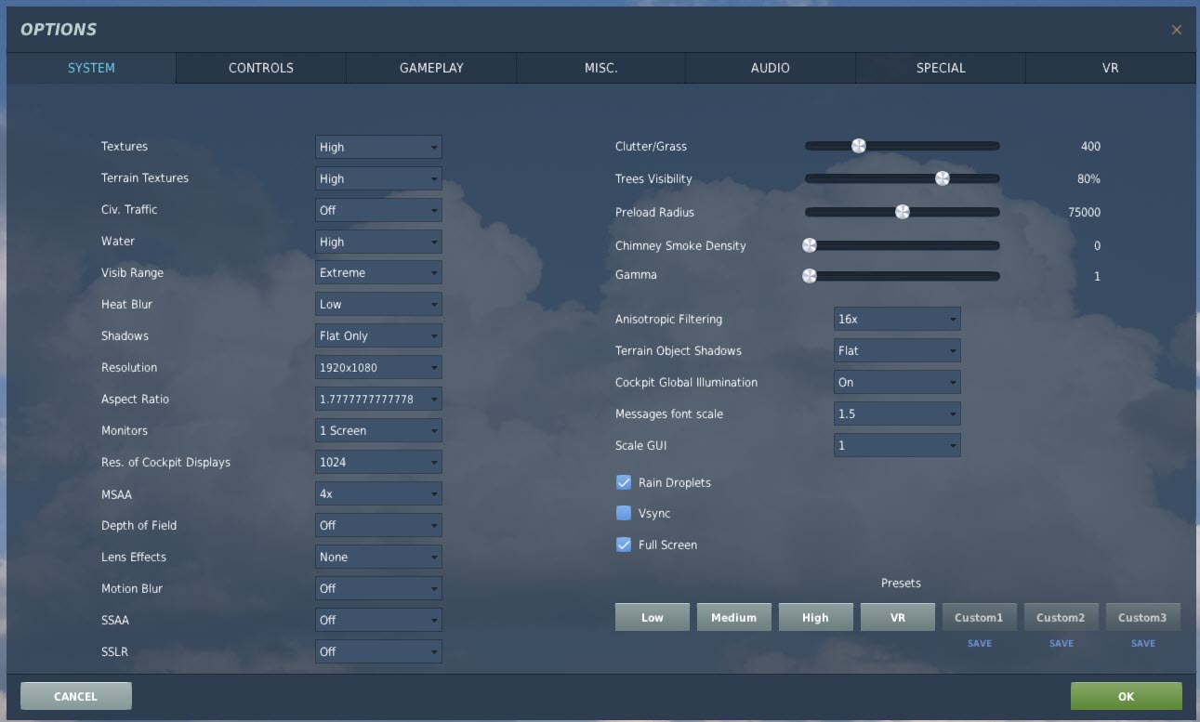Expand the Anisotropic Filtering dropdown
Screen dimensions: 1200x722
(897, 320)
